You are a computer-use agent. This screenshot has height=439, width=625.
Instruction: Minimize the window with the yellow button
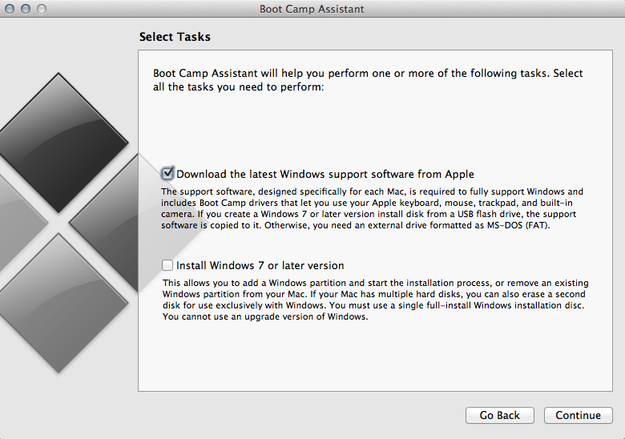26,10
